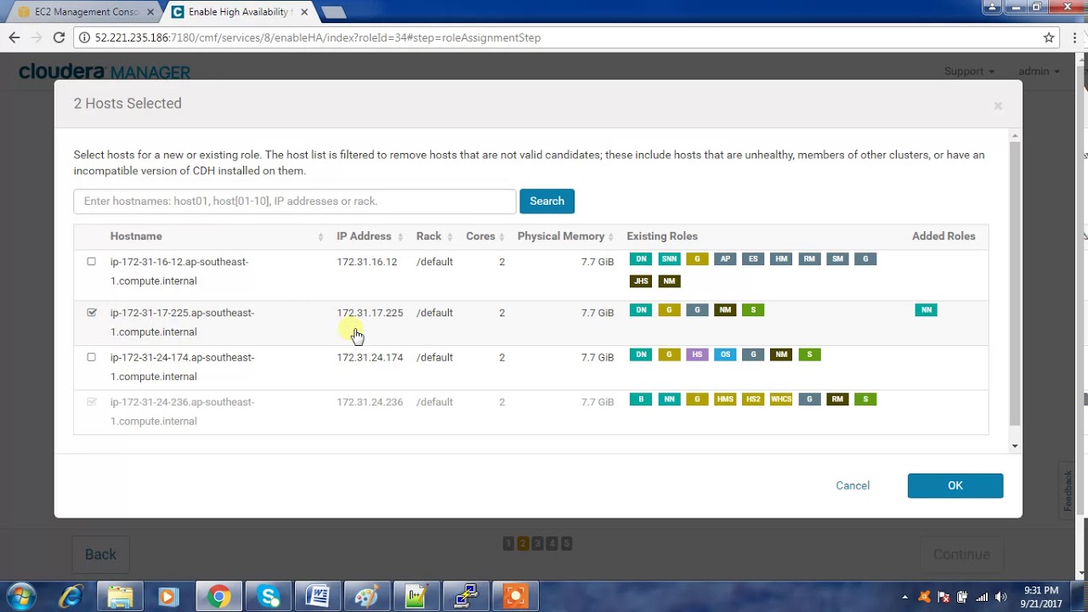Open Paint from the taskbar

pyautogui.click(x=366, y=597)
